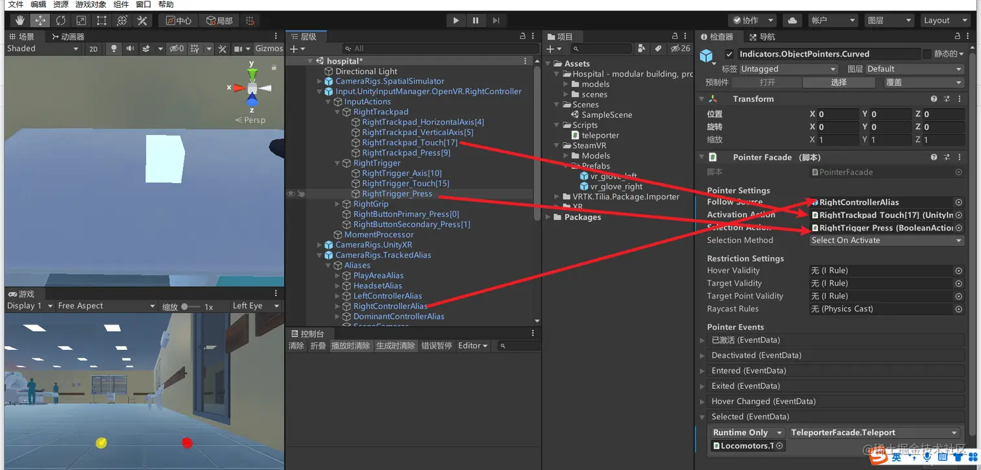Select the Hand tool
This screenshot has height=470, width=981.
pyautogui.click(x=19, y=20)
